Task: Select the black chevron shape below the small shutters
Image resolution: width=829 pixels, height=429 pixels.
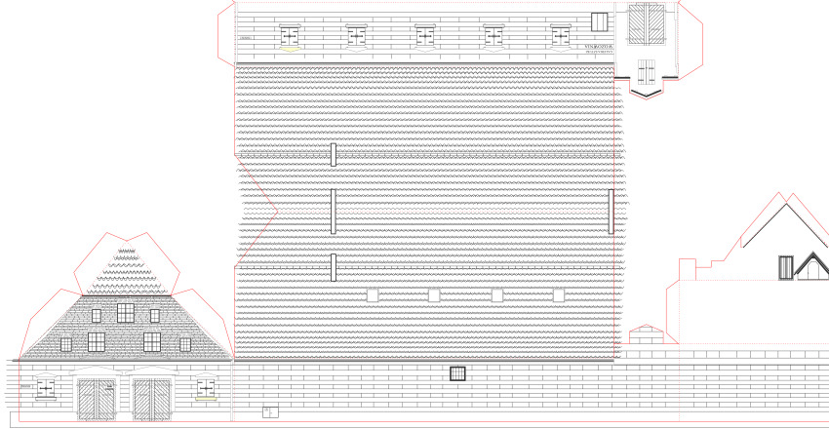Action: click(x=646, y=91)
